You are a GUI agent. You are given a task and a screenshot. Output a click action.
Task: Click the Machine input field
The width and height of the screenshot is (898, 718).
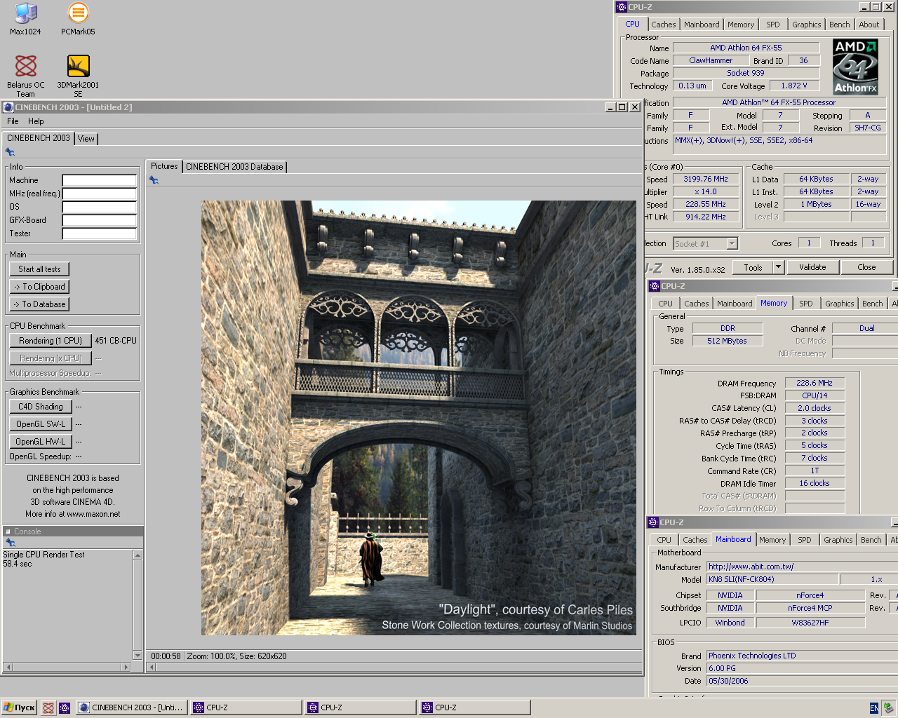pyautogui.click(x=99, y=180)
